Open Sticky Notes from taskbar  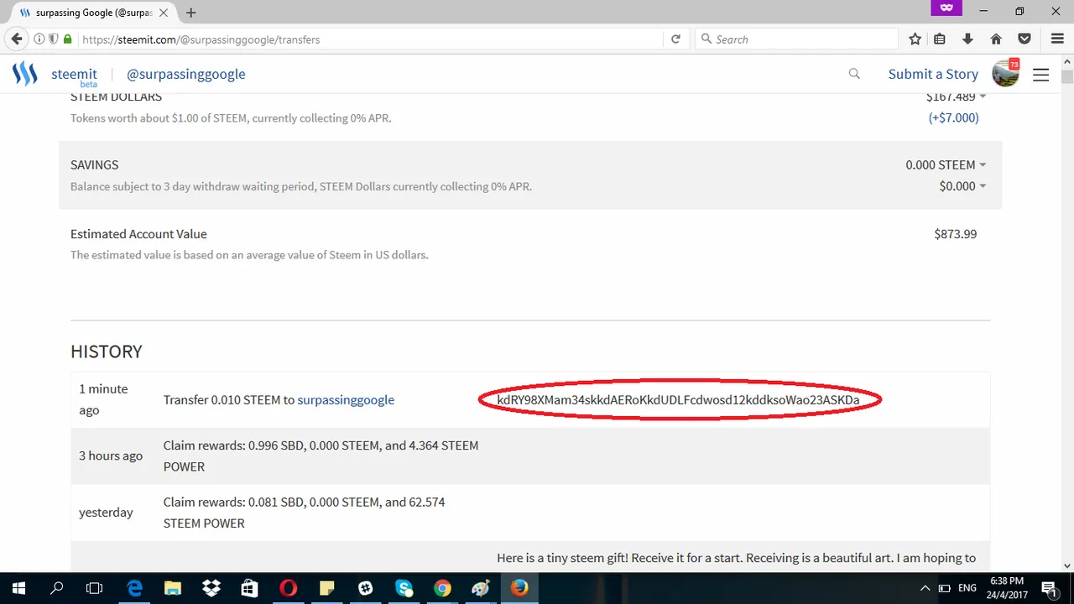point(326,588)
